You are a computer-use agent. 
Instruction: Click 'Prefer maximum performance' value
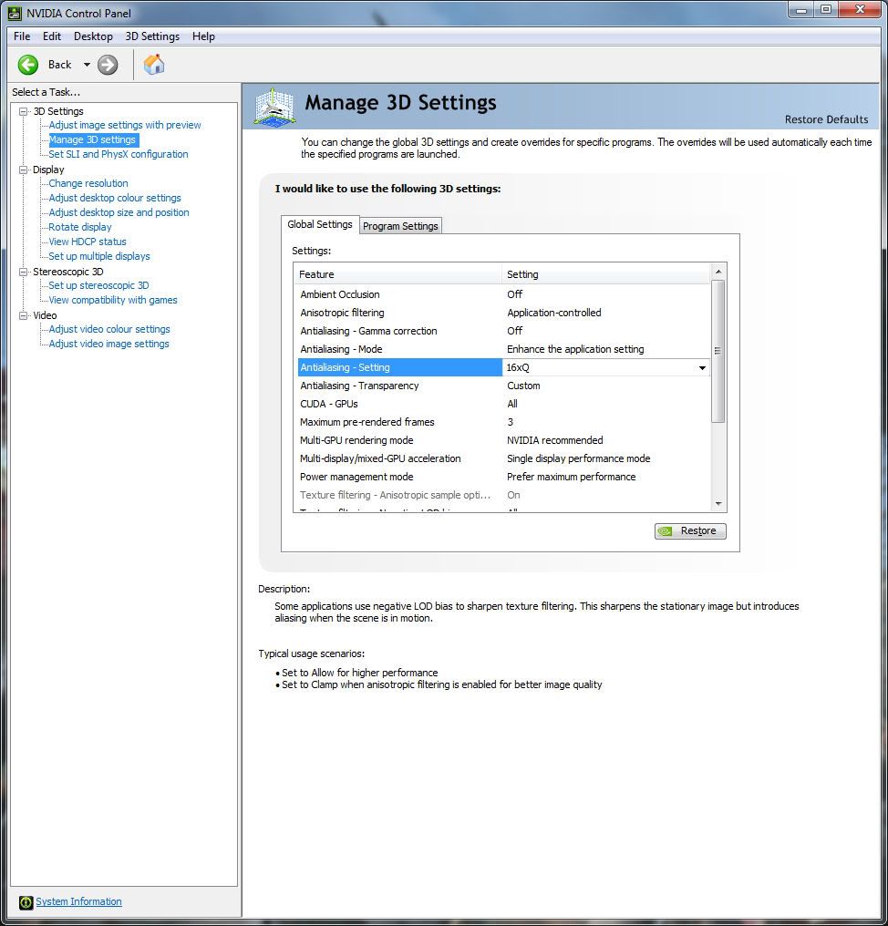(x=572, y=477)
